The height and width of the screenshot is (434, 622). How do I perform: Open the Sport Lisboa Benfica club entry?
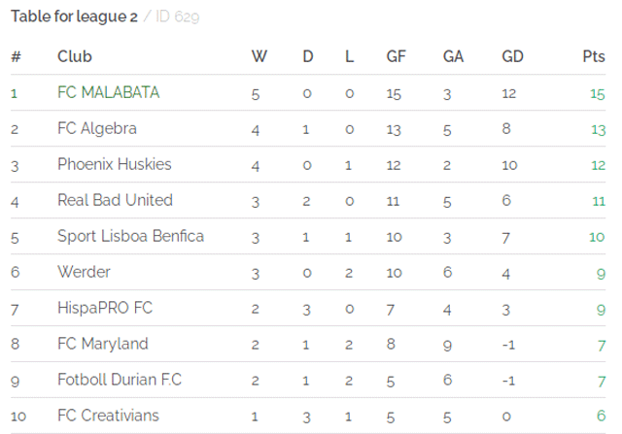click(130, 236)
